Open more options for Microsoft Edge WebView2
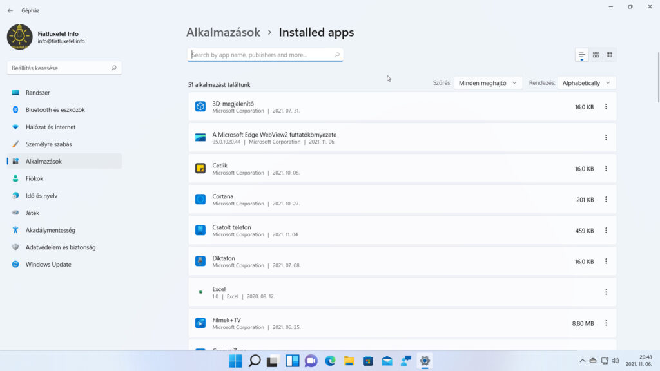Viewport: 660px width, 371px height. pyautogui.click(x=606, y=138)
